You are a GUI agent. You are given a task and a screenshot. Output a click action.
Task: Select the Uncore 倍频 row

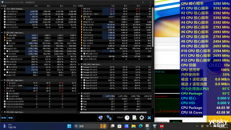click(x=39, y=75)
